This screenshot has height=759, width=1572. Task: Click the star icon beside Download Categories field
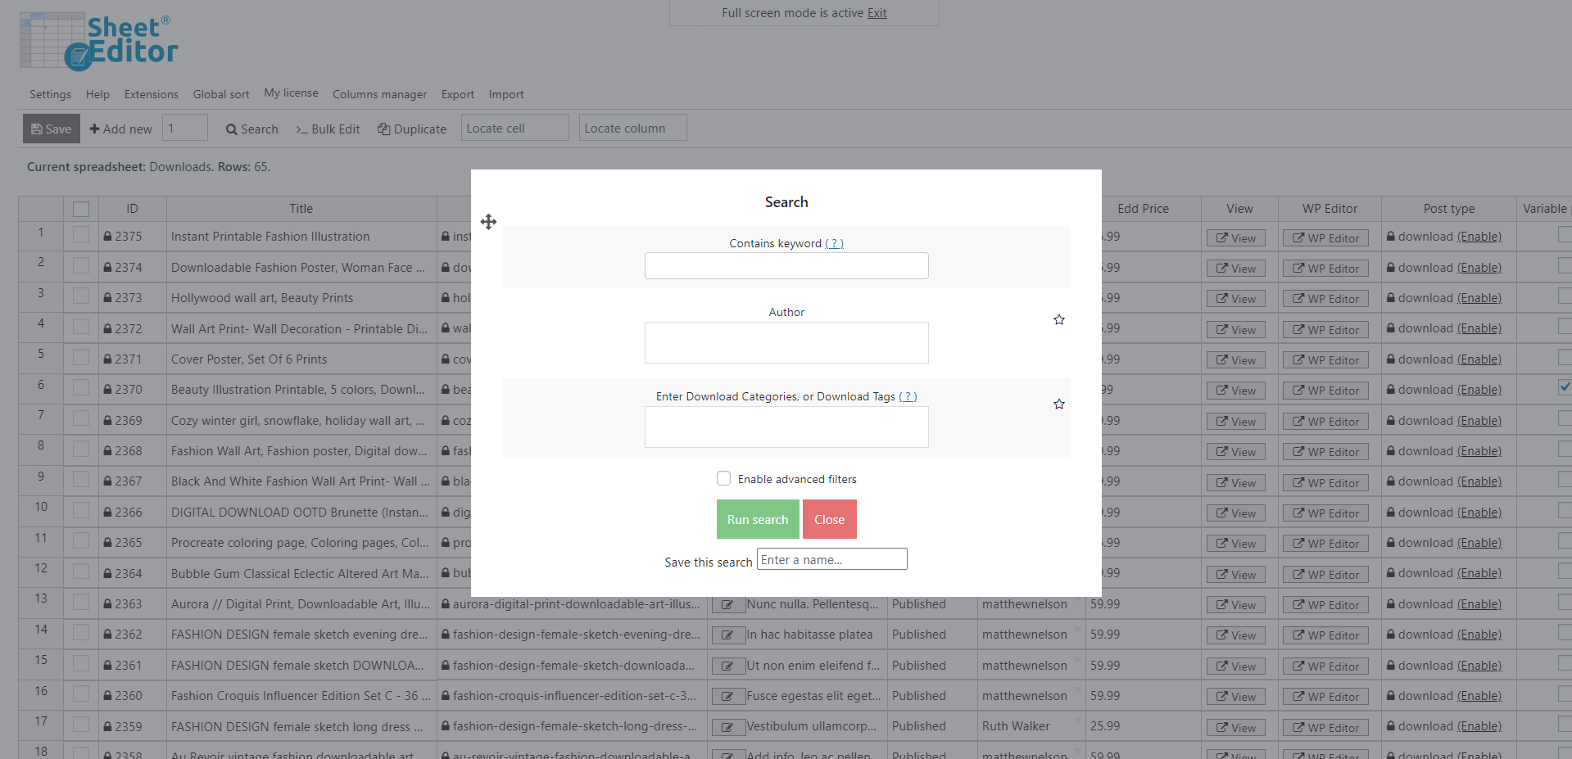click(1058, 404)
